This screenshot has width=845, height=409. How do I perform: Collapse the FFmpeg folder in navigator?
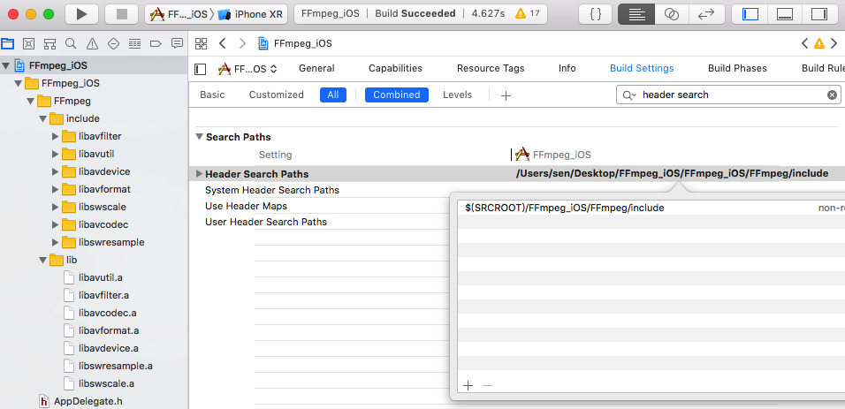pos(30,101)
